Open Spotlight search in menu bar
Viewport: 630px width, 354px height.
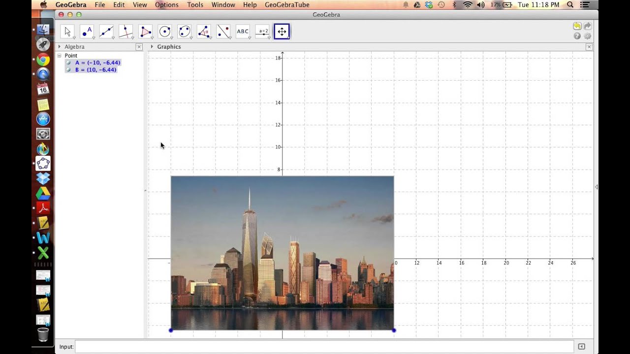point(570,4)
